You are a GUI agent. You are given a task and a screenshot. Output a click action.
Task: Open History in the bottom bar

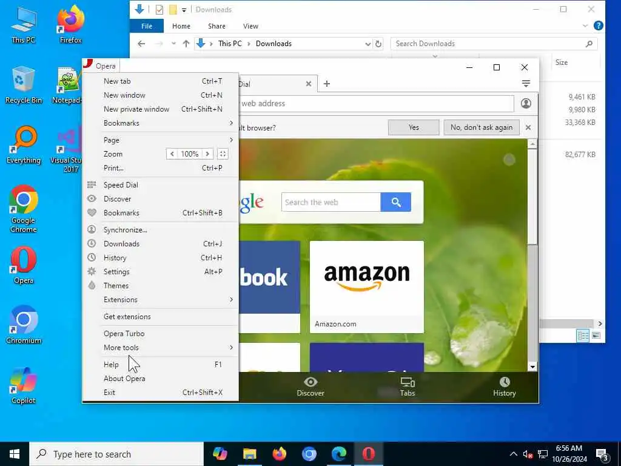[x=504, y=387]
